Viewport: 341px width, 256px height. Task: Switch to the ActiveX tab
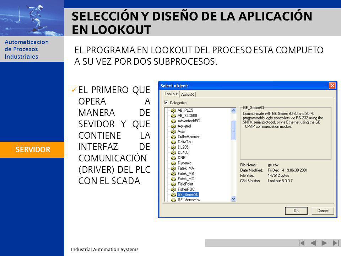click(x=188, y=95)
